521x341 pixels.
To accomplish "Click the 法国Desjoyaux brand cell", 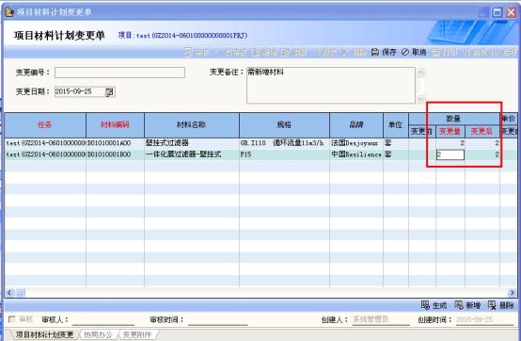I will (x=356, y=143).
